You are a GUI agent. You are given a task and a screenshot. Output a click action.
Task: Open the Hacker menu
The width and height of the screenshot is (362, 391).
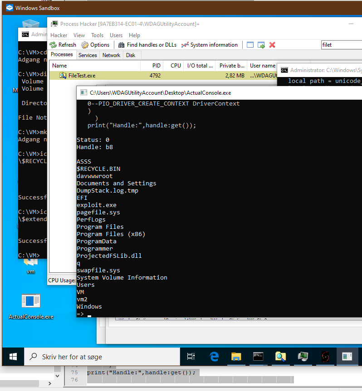(59, 35)
